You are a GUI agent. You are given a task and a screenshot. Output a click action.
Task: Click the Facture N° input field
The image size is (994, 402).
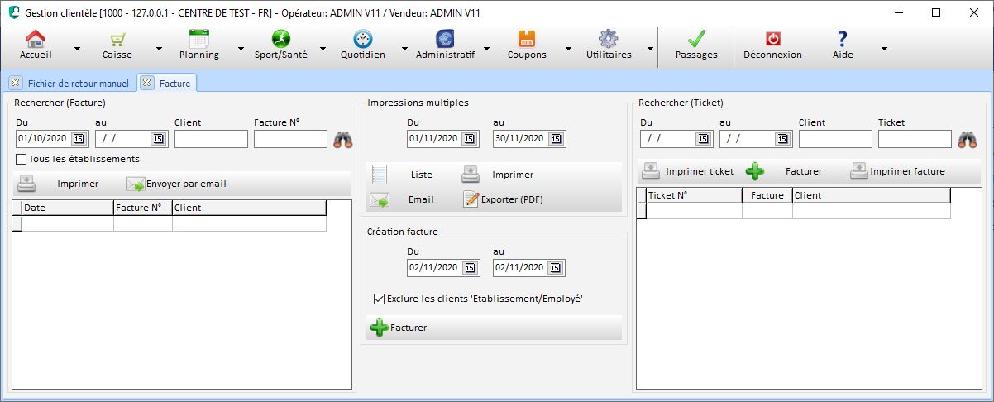pos(290,139)
